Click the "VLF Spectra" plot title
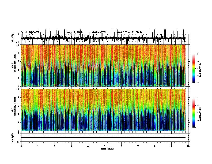 (30, 32)
